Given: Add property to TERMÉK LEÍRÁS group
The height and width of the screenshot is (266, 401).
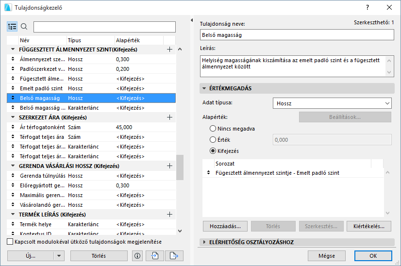Looking at the screenshot, I should tap(169, 215).
